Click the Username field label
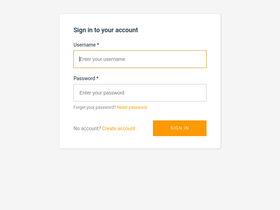 (x=84, y=45)
